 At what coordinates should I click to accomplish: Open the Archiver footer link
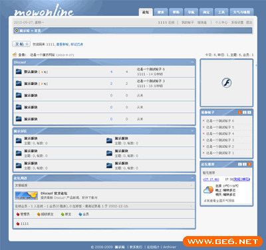tap(170, 247)
